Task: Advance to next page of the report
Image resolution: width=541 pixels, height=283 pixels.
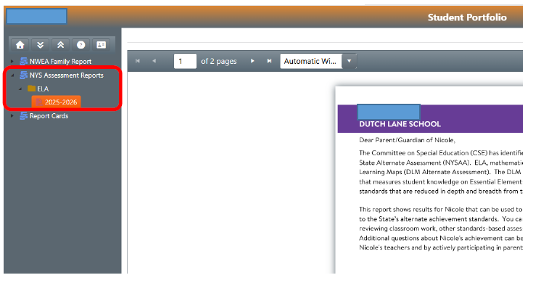Action: (252, 61)
